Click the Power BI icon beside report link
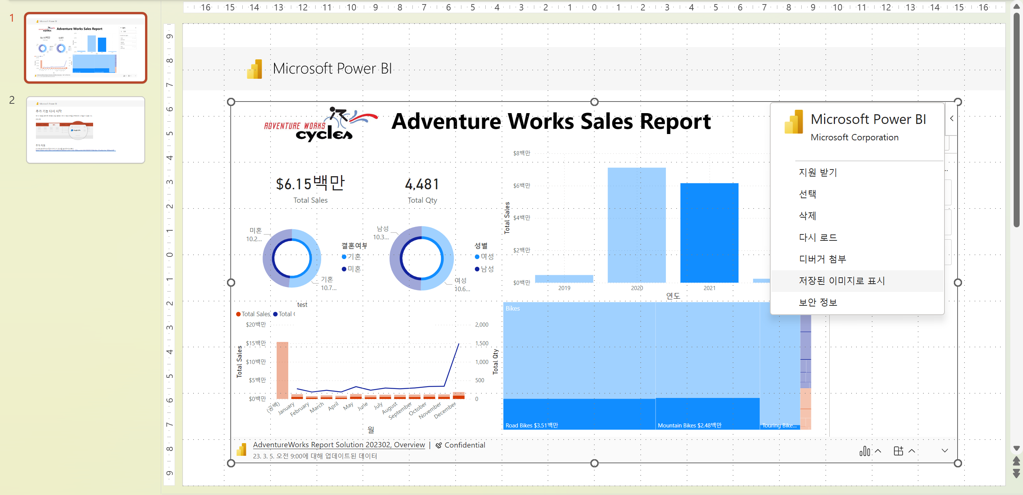The width and height of the screenshot is (1023, 495). point(242,449)
